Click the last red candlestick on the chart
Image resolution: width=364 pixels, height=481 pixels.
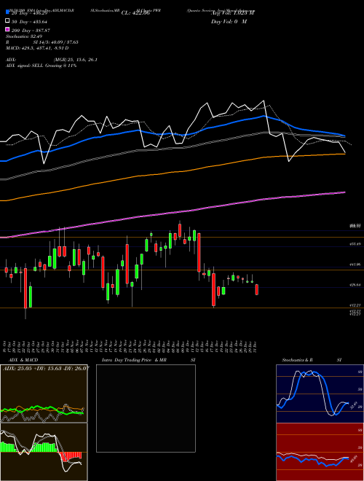[257, 289]
